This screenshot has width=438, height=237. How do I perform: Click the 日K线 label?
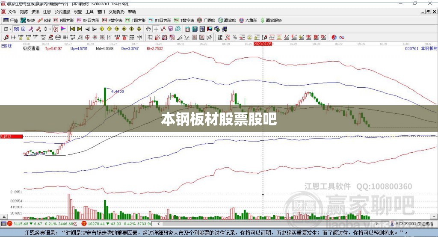coord(6,46)
